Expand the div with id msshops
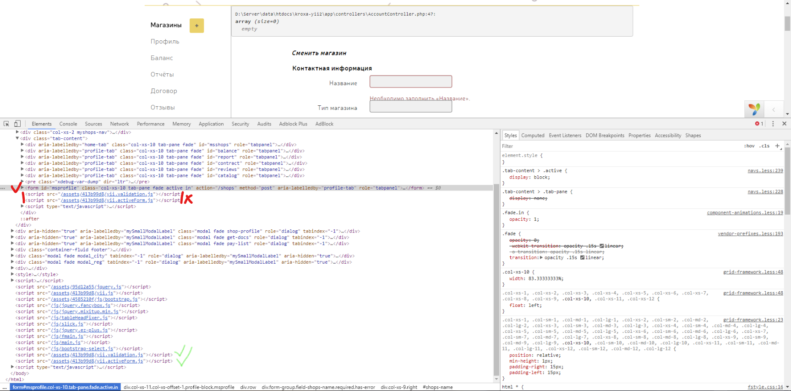Screen dimensions: 791x391 tap(22, 145)
